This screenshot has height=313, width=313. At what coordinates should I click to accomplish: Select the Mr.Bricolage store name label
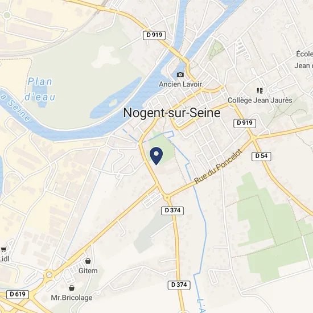pos(72,298)
